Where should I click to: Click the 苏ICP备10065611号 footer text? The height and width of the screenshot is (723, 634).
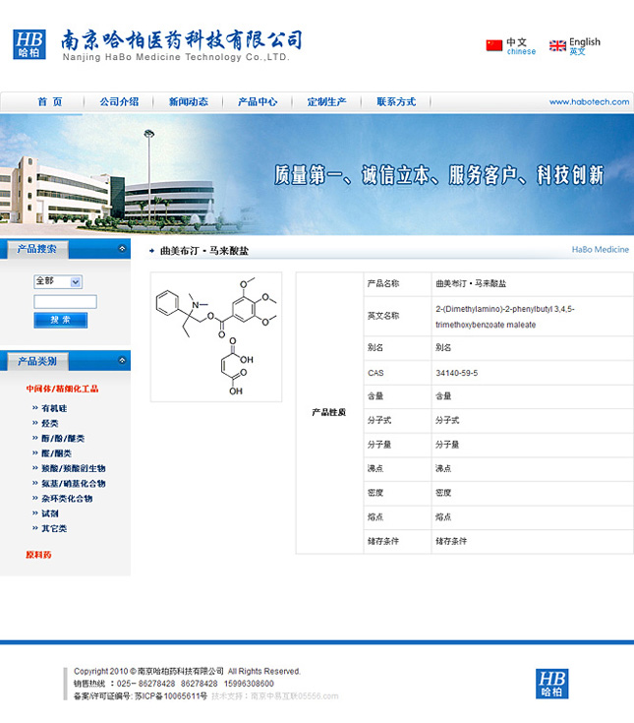tap(170, 696)
